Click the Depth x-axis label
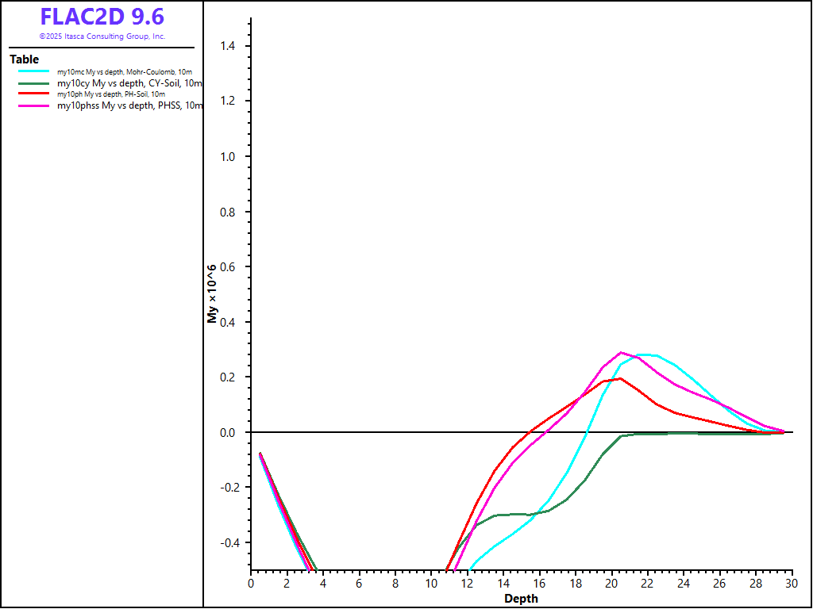Image resolution: width=813 pixels, height=609 pixels. point(521,599)
